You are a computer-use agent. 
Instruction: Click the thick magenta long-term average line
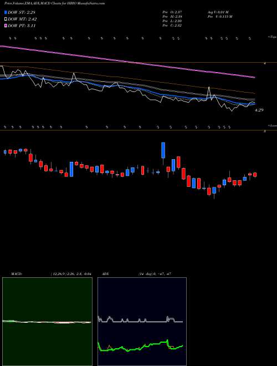click(127, 62)
